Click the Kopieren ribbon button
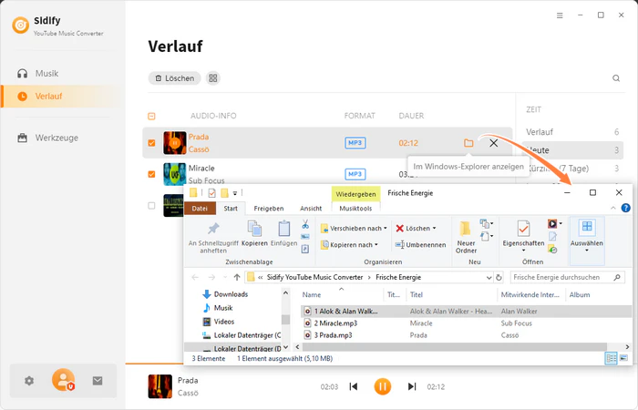The width and height of the screenshot is (638, 410). (254, 233)
